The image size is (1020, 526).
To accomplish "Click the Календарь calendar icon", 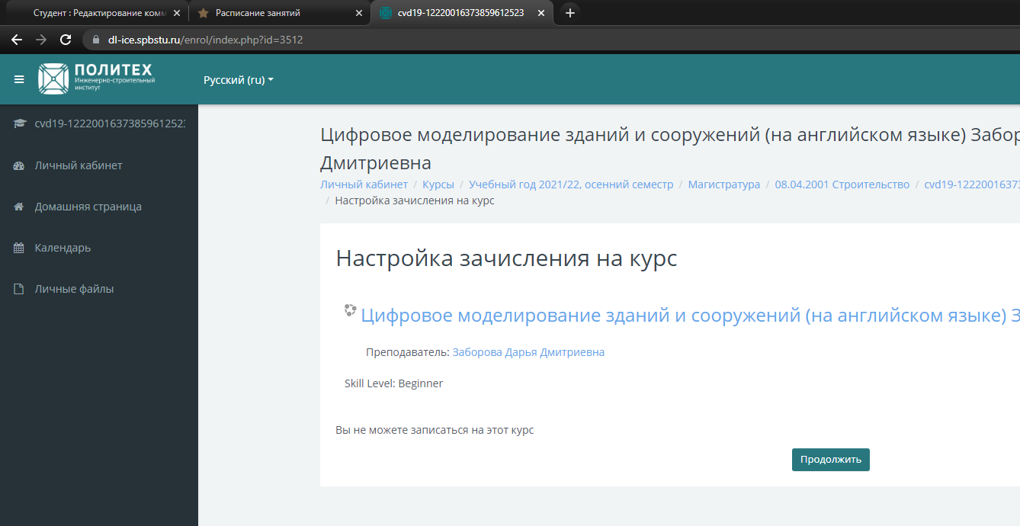I will pos(19,248).
